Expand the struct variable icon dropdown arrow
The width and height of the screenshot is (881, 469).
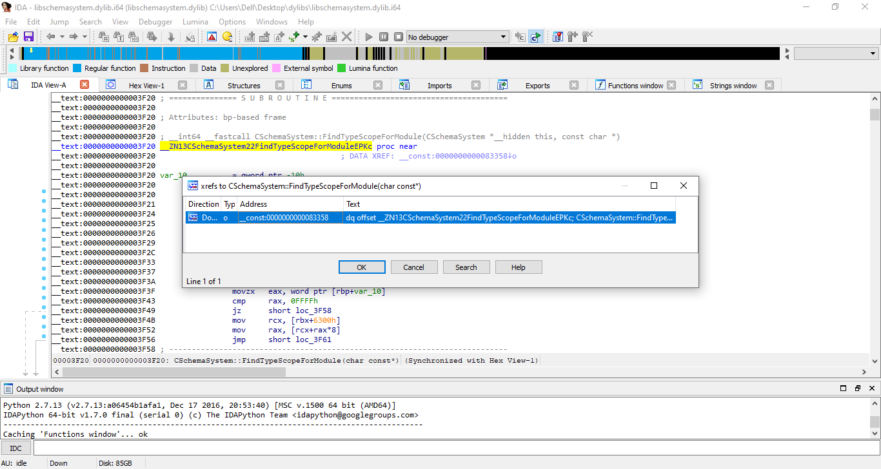coord(305,37)
